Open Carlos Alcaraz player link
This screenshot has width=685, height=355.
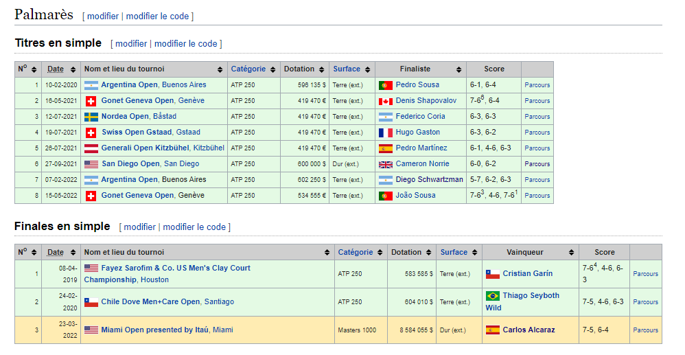[x=529, y=330]
